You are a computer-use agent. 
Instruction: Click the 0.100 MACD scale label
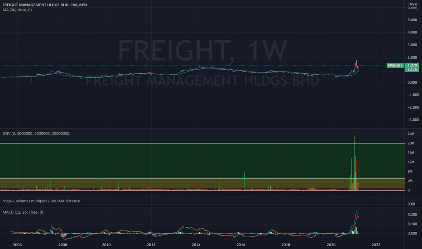click(412, 224)
